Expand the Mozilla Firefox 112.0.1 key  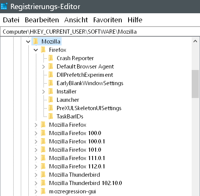click(x=36, y=166)
